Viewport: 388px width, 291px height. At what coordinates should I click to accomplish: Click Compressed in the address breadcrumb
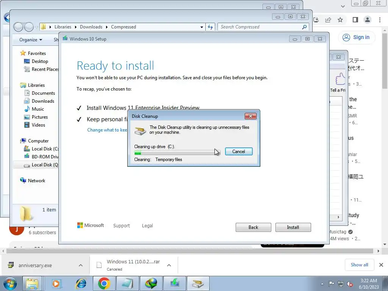pyautogui.click(x=124, y=27)
